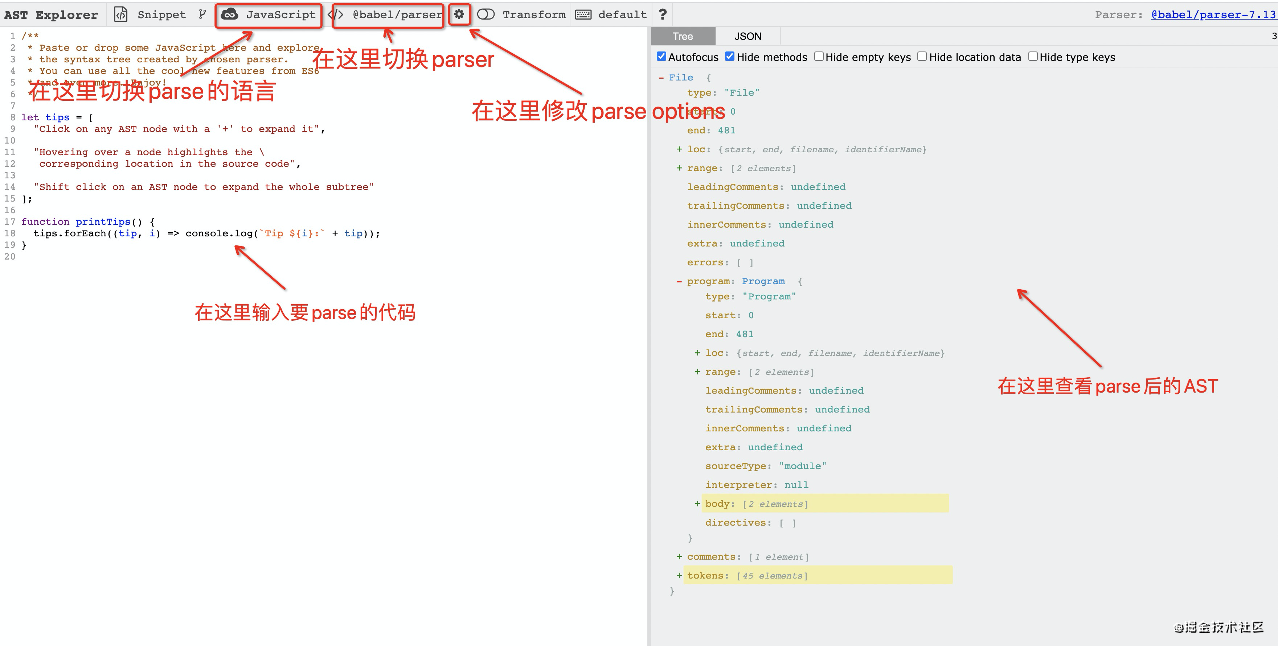The image size is (1278, 646).
Task: Click line number 17 in the gutter
Action: pos(10,221)
